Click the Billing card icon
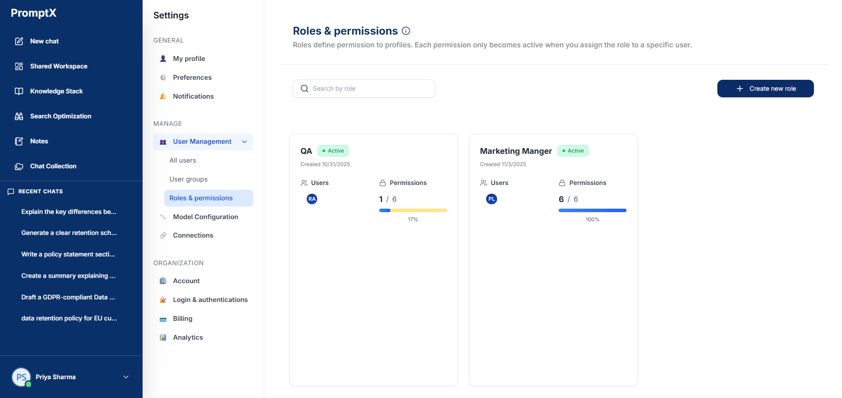This screenshot has height=398, width=842. coord(163,319)
